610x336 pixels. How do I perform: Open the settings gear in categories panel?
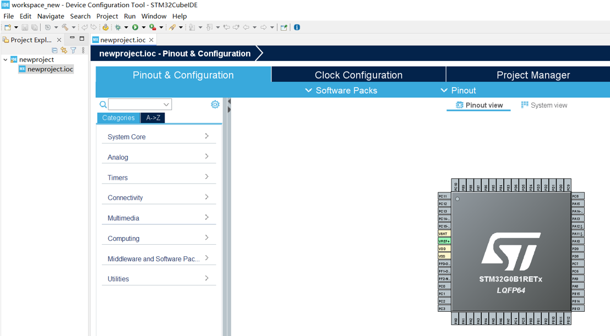tap(215, 104)
